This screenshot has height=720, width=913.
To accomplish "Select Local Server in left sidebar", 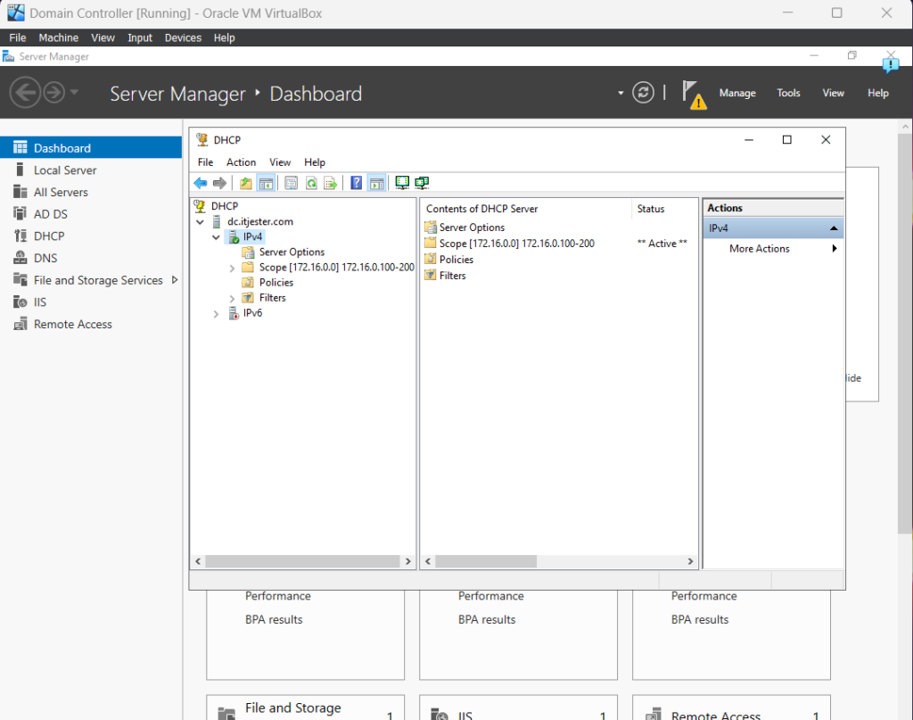I will coord(65,170).
